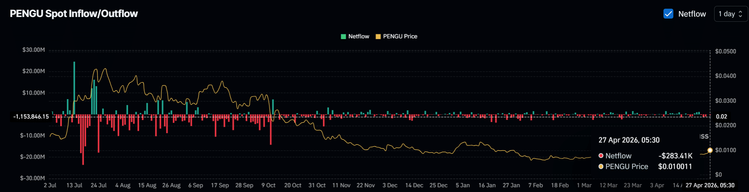Screen dimensions: 749x192
Task: Click the 13 Jul x-axis label
Action: point(74,185)
